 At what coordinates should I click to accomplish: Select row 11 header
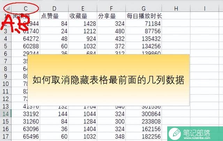(x=6, y=91)
